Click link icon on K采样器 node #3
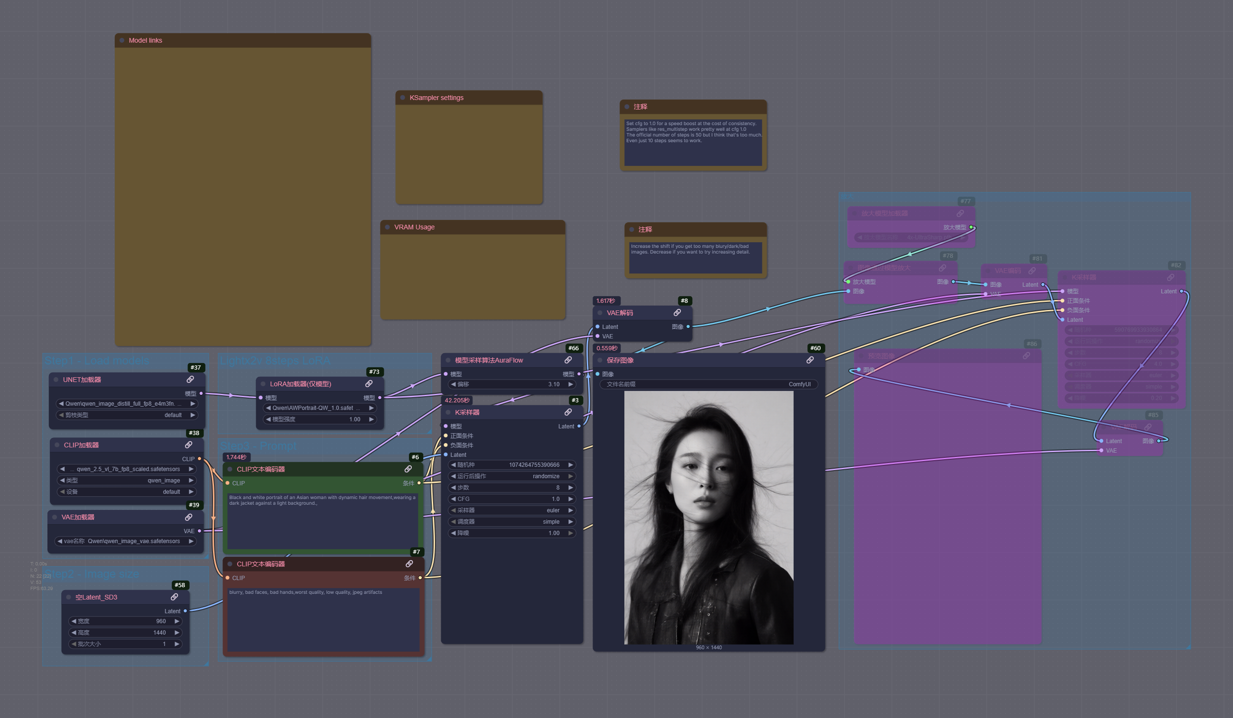Viewport: 1233px width, 718px height. coord(567,412)
